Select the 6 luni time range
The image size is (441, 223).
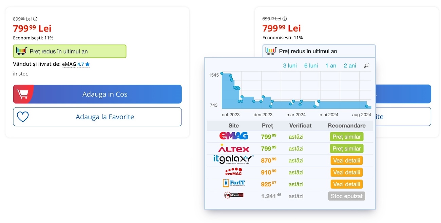(x=311, y=66)
